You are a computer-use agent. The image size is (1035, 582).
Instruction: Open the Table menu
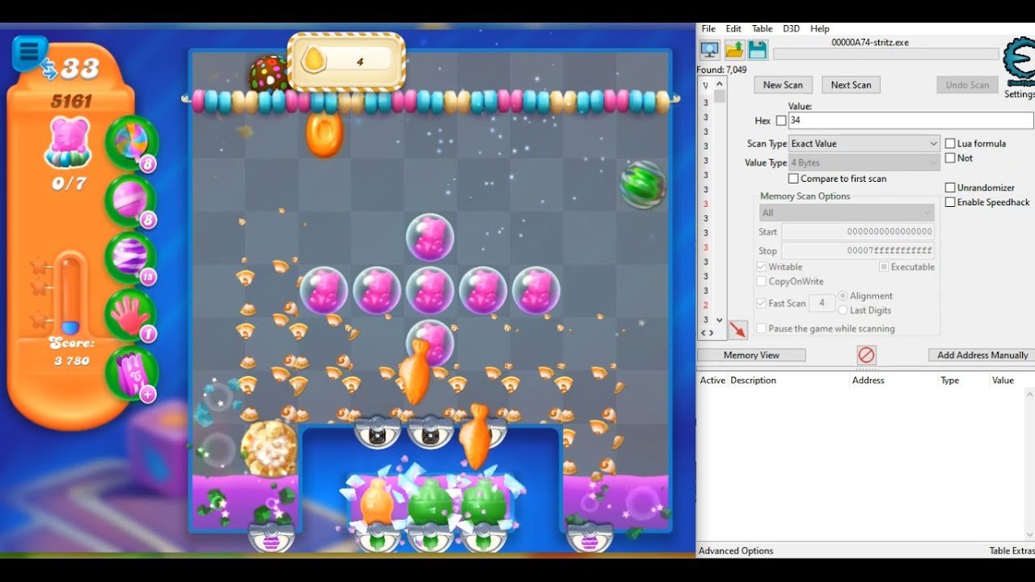point(763,28)
